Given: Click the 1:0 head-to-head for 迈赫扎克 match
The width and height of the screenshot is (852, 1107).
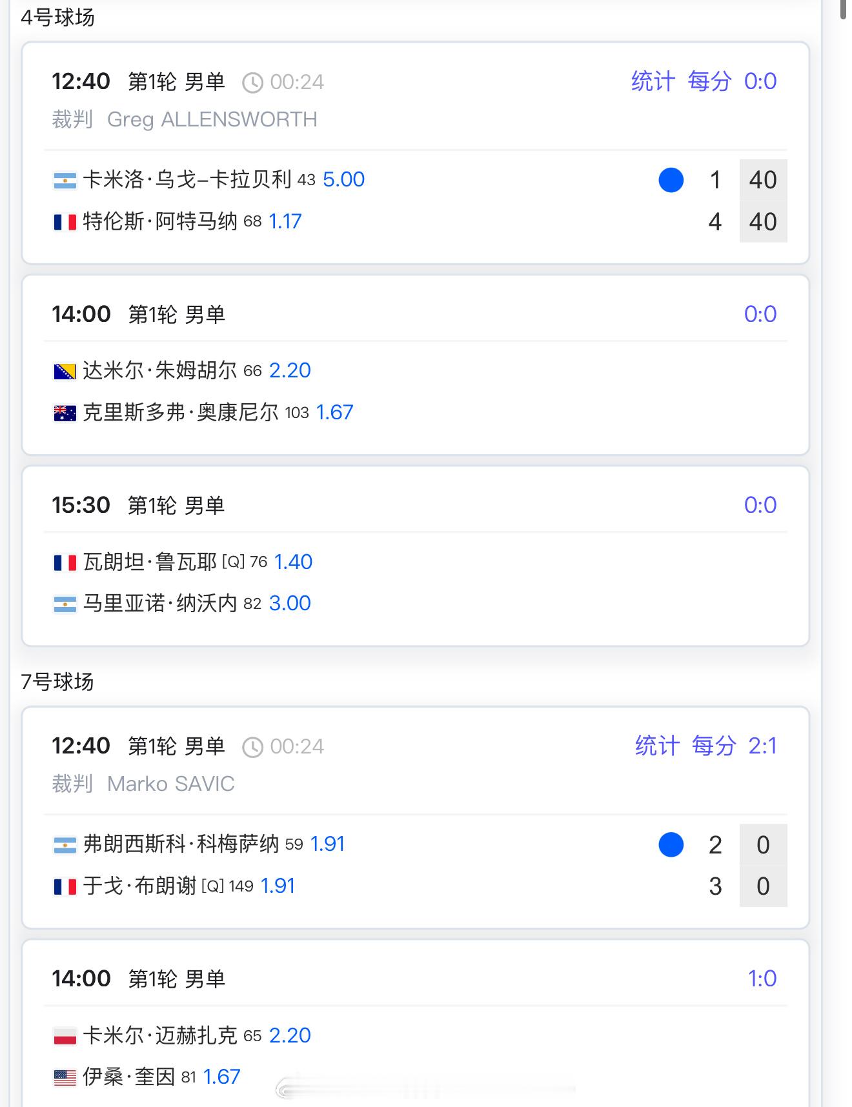Looking at the screenshot, I should [x=762, y=979].
